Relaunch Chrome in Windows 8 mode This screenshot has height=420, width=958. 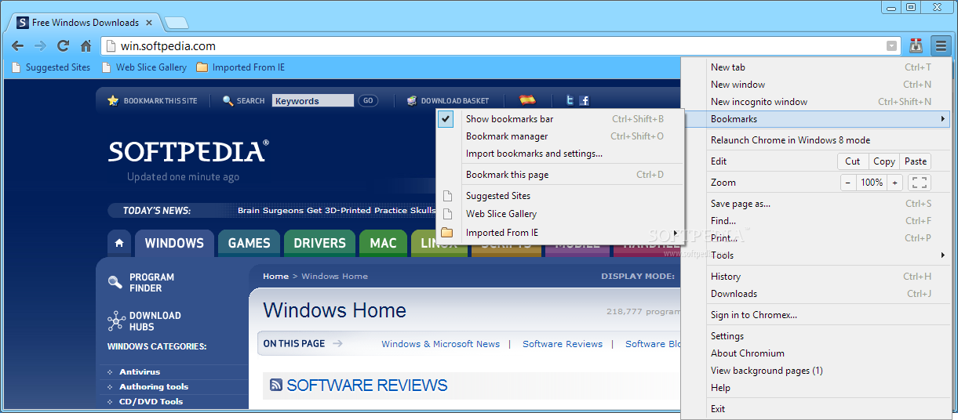[815, 140]
